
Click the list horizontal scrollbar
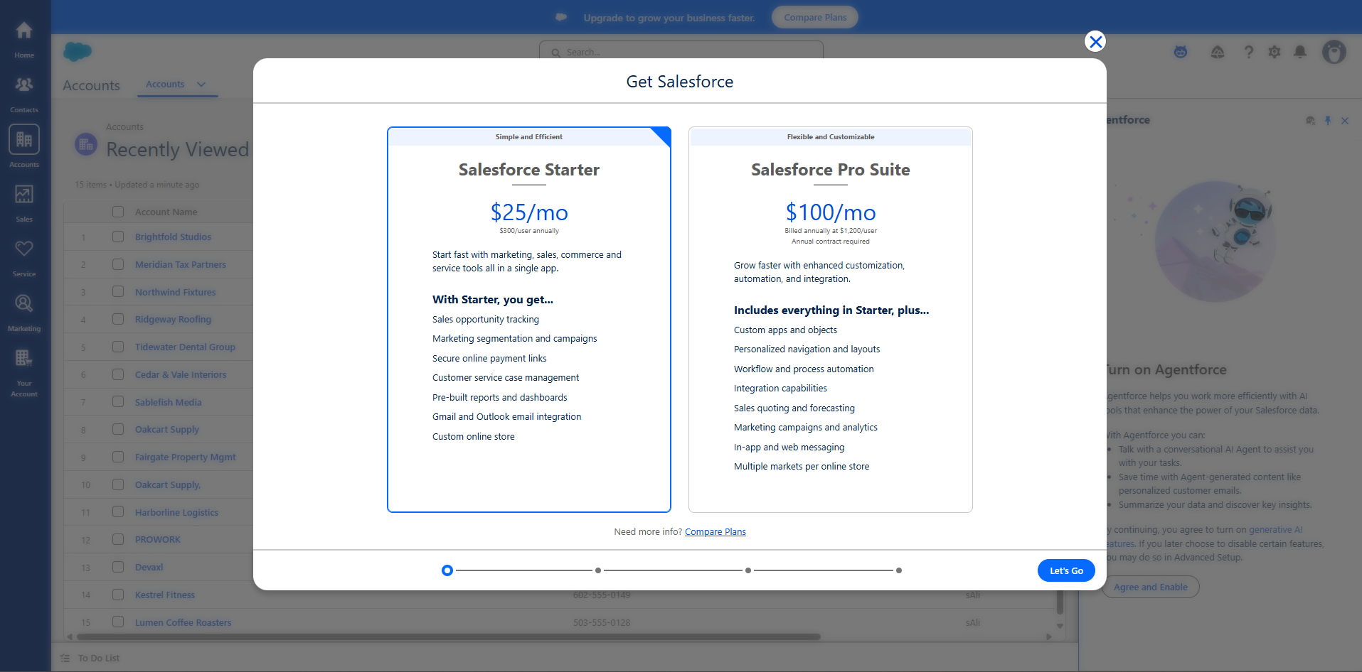pos(448,636)
